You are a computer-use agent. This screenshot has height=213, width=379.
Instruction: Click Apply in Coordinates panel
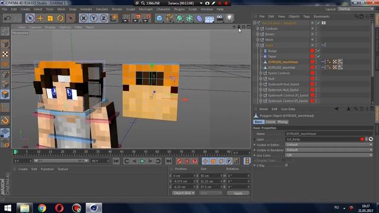point(238,193)
